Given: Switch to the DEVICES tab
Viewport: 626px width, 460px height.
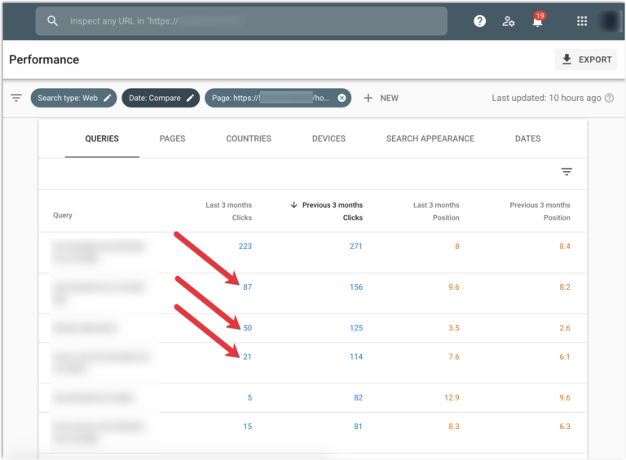Looking at the screenshot, I should [328, 138].
